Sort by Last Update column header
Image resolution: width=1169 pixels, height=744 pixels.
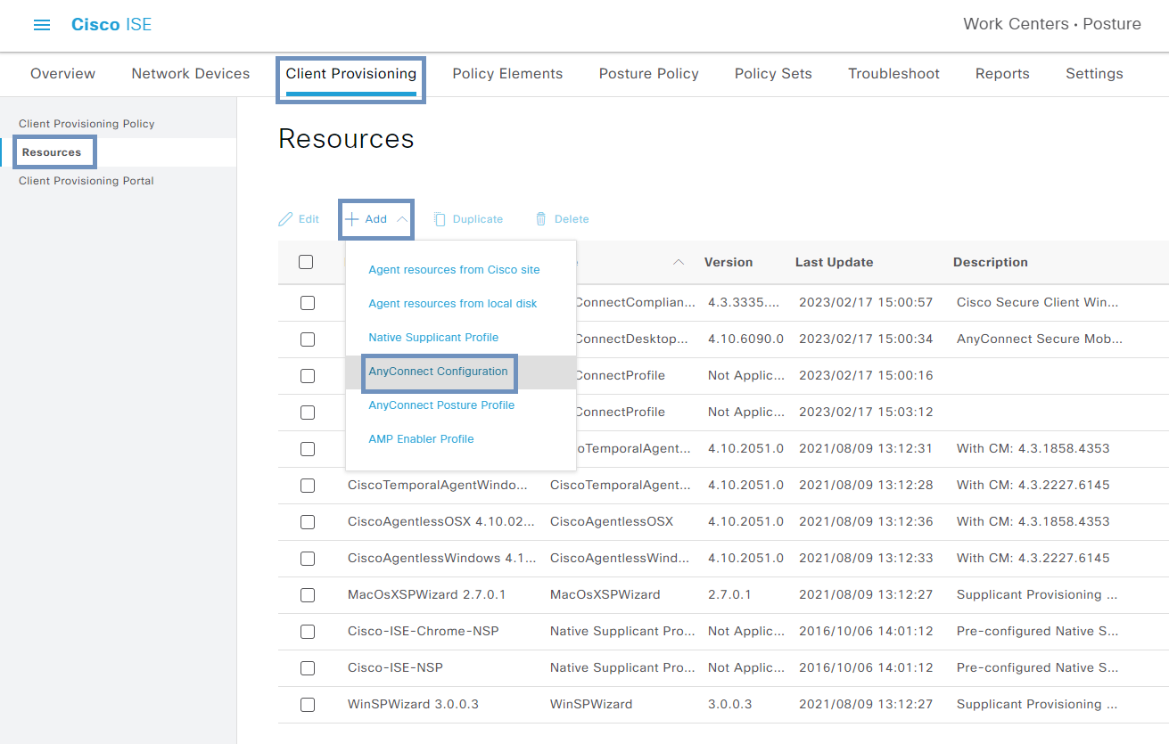point(834,262)
